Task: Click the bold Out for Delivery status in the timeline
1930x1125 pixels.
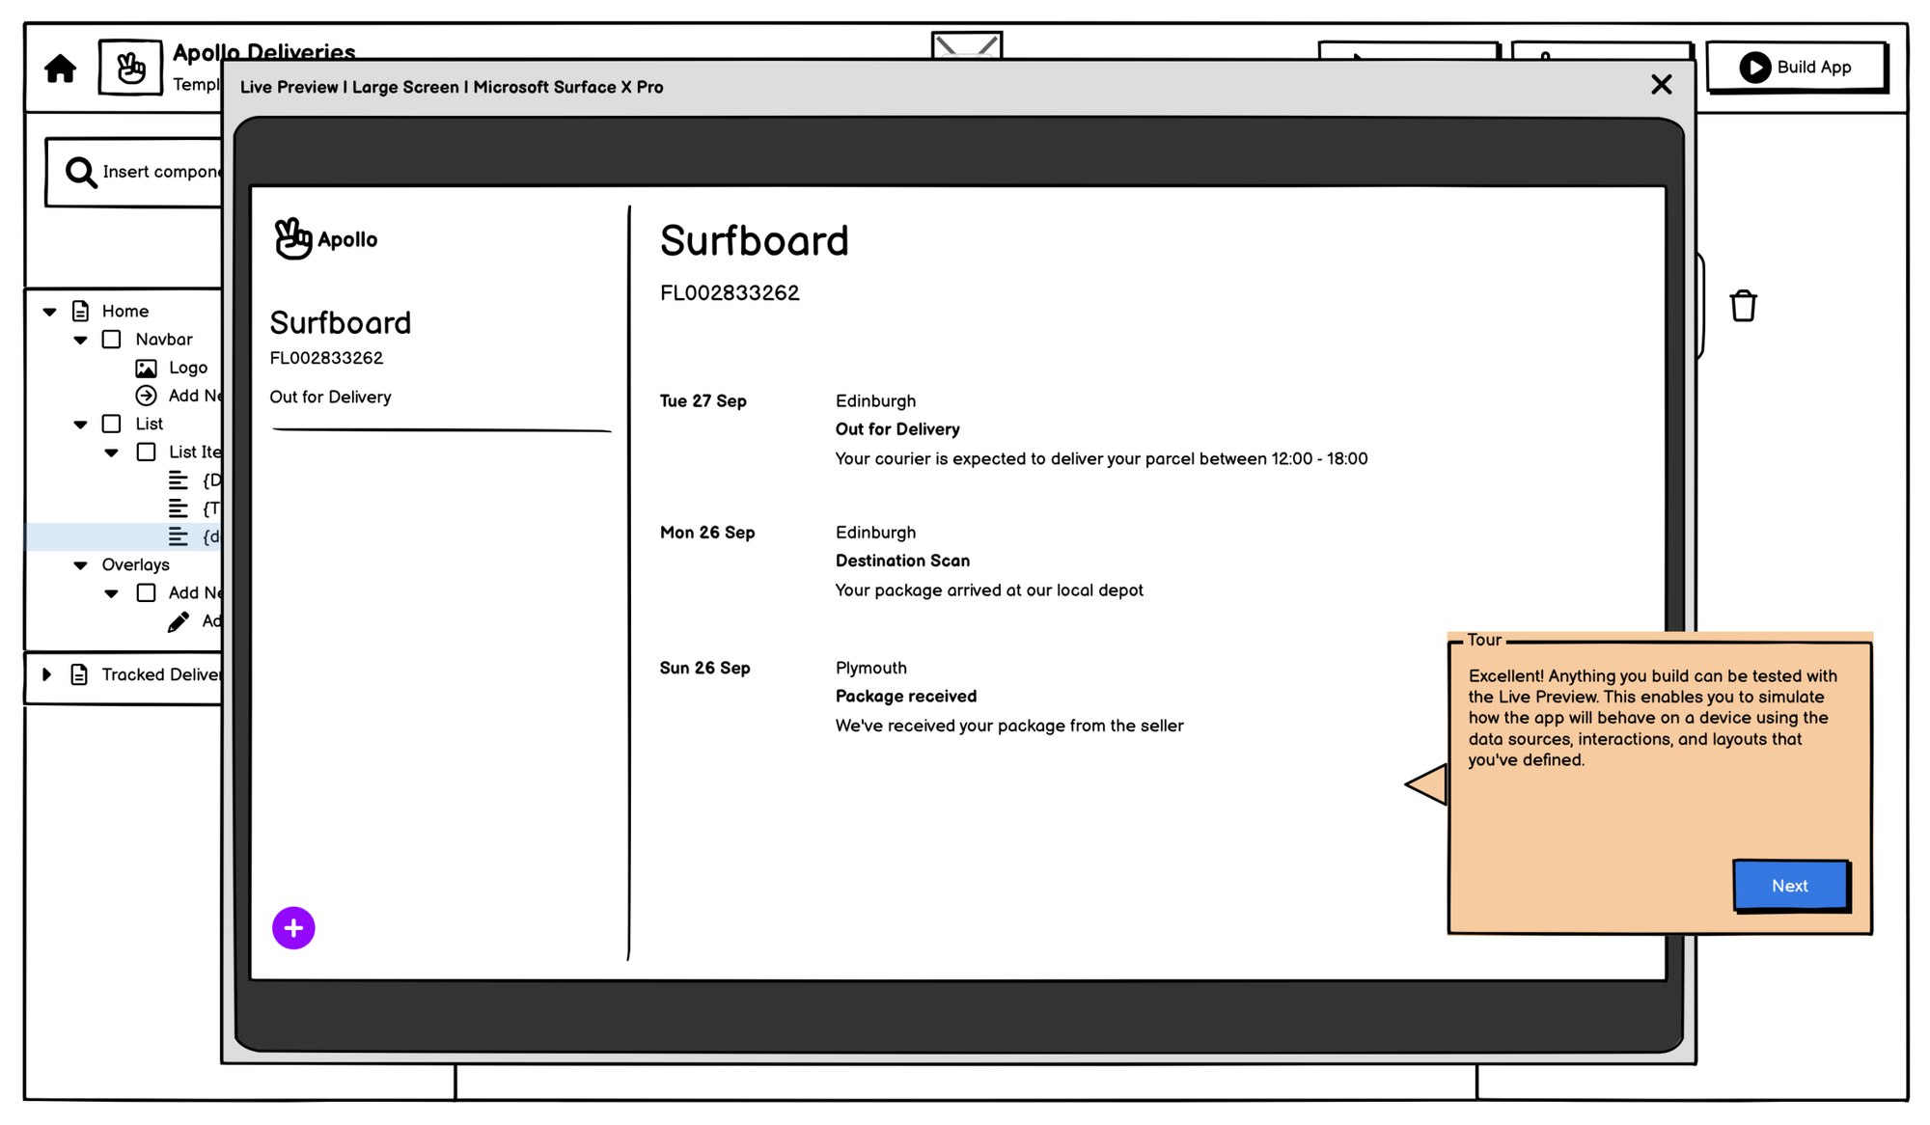Action: tap(896, 429)
